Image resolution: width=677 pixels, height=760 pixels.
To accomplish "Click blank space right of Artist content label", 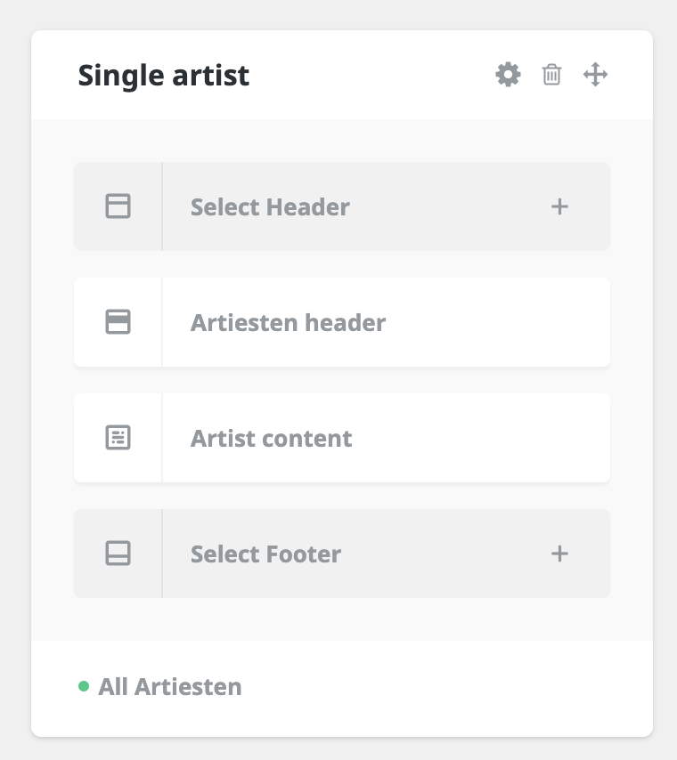I will click(x=480, y=438).
